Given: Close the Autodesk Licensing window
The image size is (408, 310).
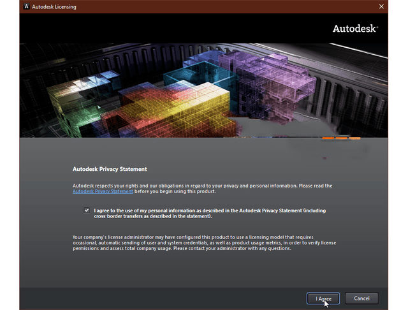Looking at the screenshot, I should pos(381,6).
